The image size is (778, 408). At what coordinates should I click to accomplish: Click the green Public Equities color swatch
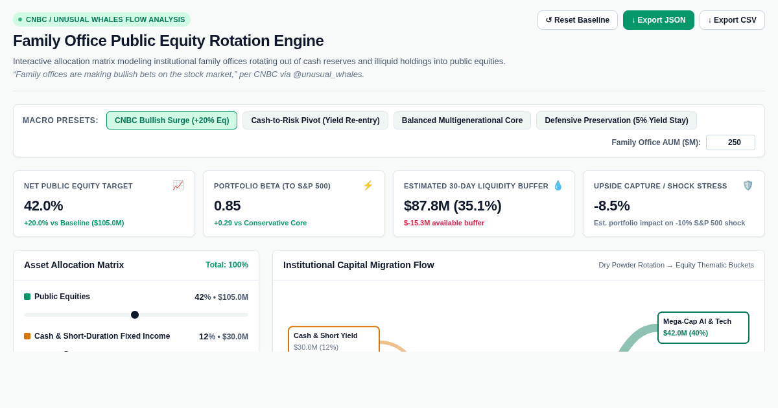point(27,297)
